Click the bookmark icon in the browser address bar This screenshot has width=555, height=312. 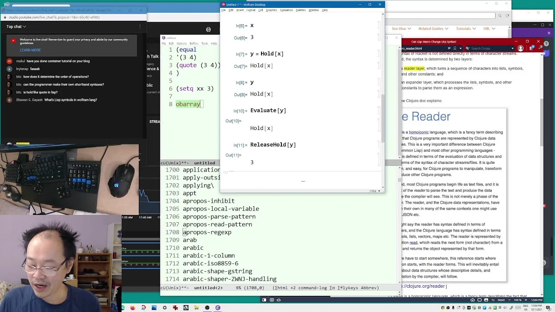tap(455, 49)
